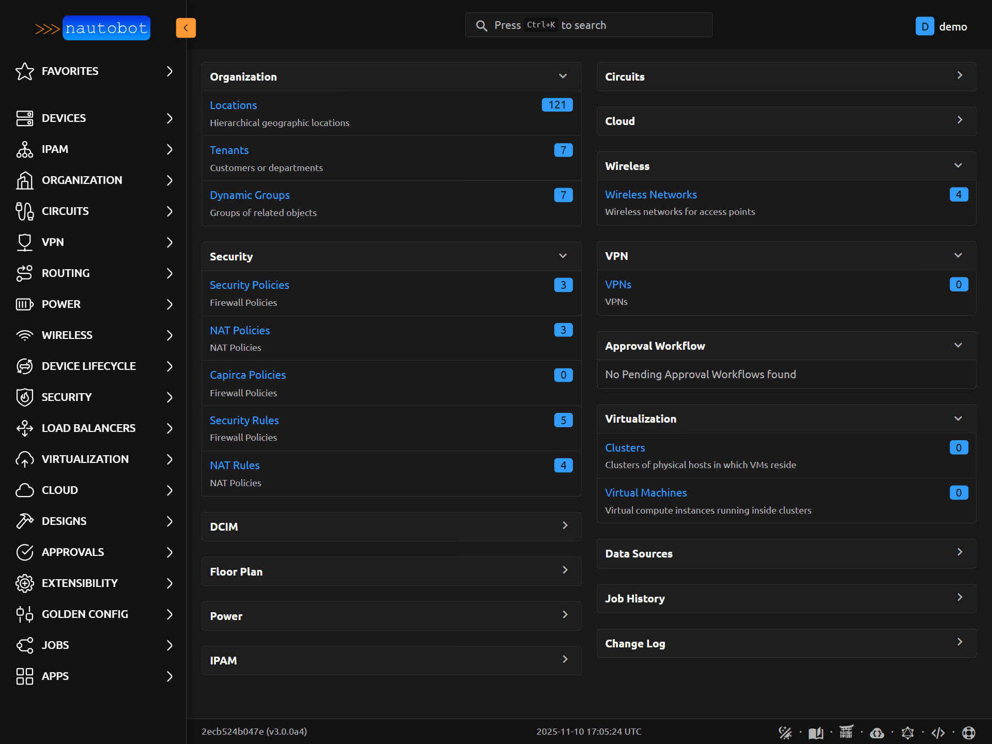The width and height of the screenshot is (992, 744).
Task: Collapse the Wireless panel chevron
Action: pos(958,165)
